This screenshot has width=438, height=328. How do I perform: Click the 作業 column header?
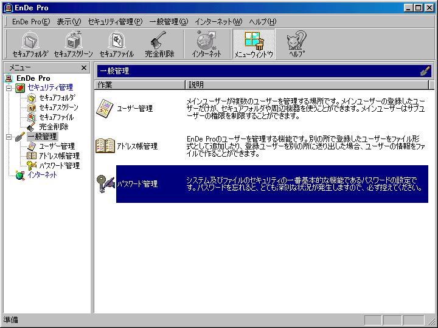140,85
